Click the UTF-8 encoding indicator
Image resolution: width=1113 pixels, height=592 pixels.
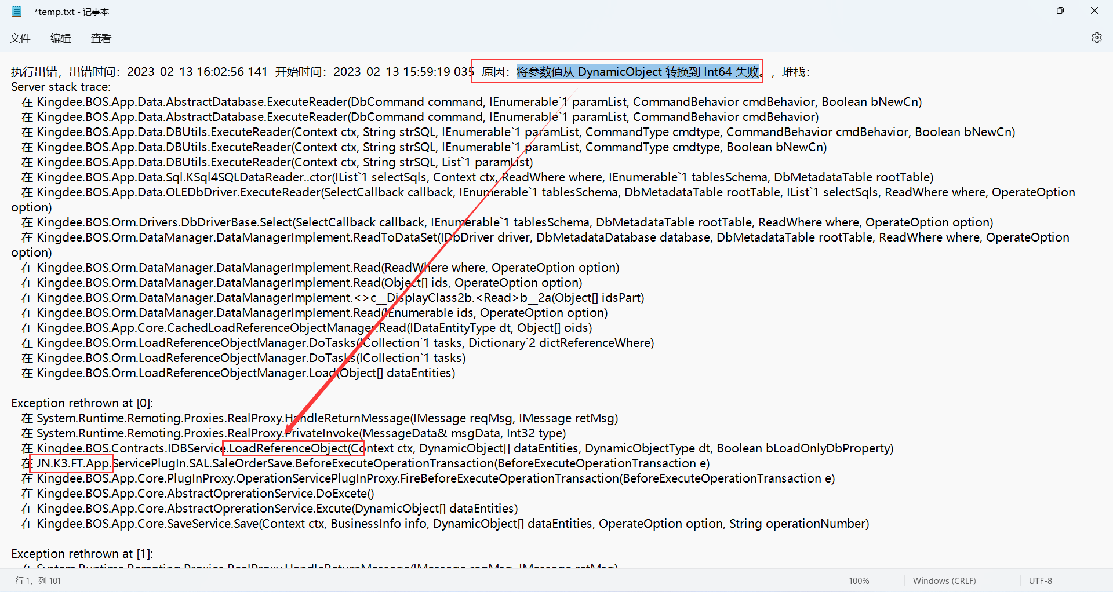click(x=1041, y=580)
